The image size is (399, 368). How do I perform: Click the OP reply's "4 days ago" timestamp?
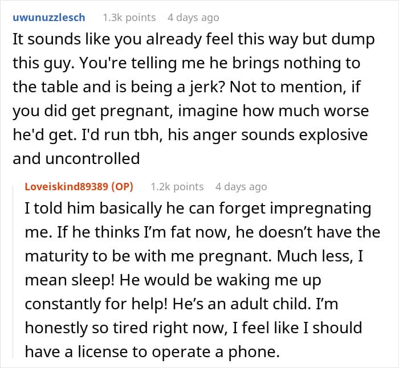(241, 186)
